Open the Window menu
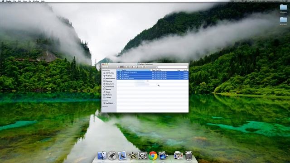 pyautogui.click(x=36, y=1)
